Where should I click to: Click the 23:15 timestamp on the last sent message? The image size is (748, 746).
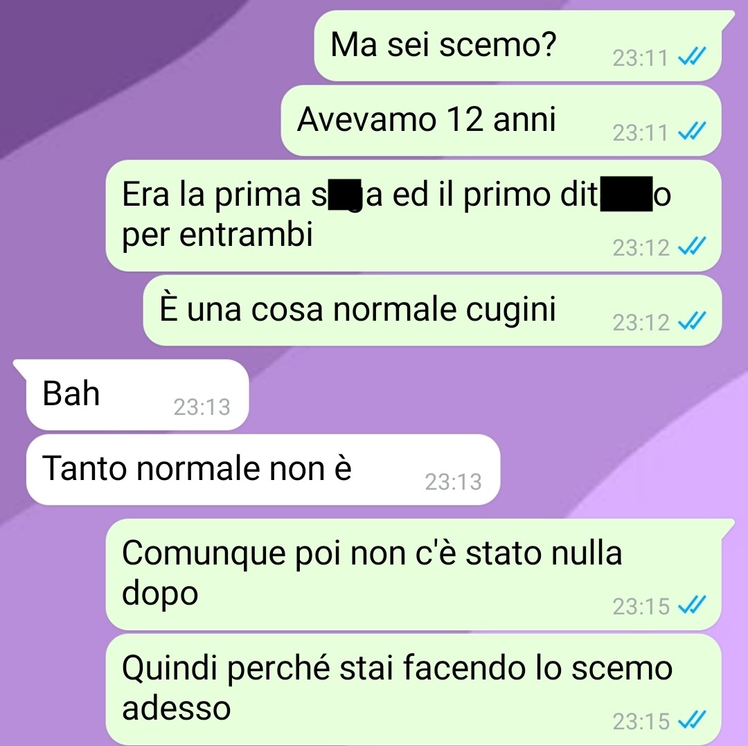tap(641, 721)
